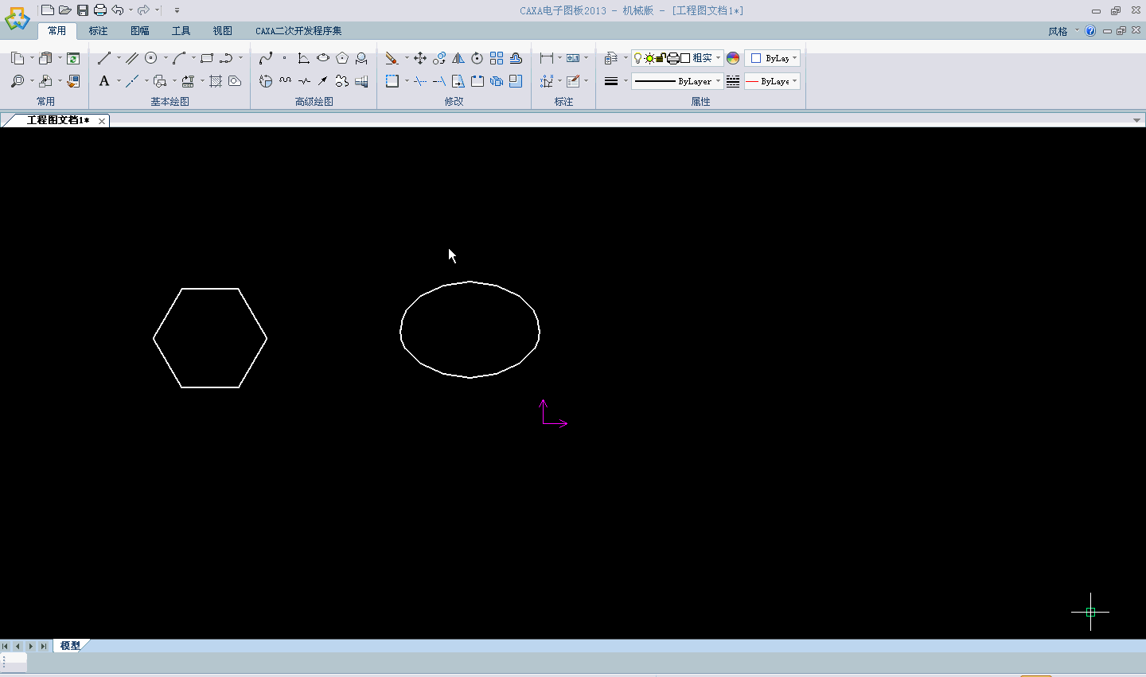Switch to the 标注 ribbon tab

click(x=98, y=31)
